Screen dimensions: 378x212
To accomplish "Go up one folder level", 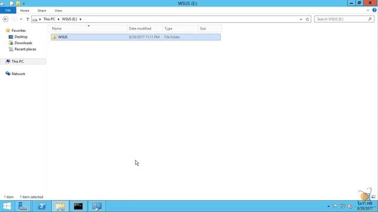I will (x=28, y=19).
